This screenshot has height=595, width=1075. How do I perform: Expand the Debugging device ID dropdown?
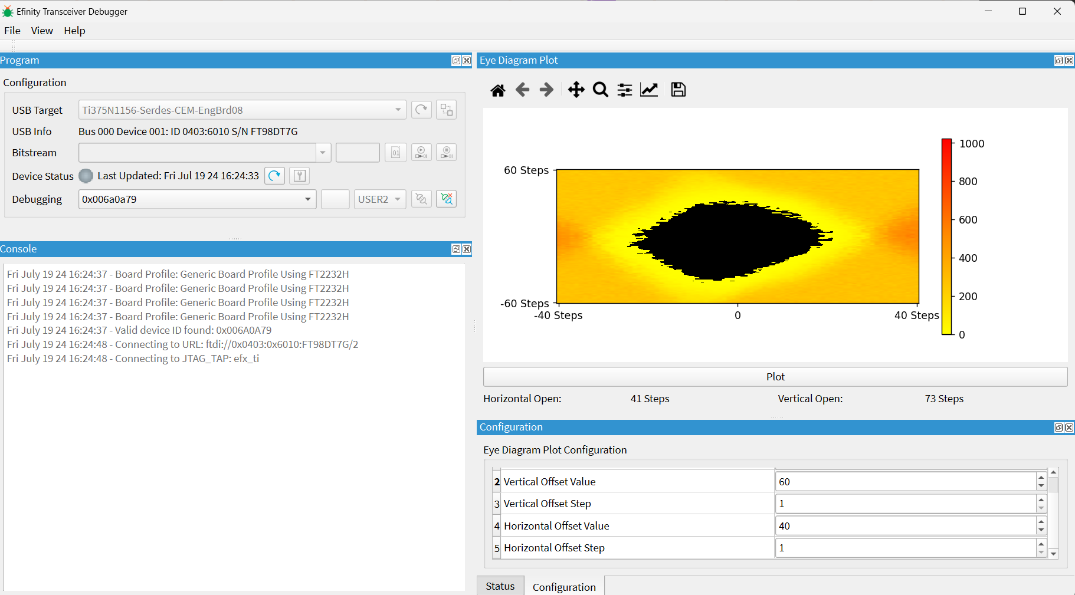pos(308,199)
